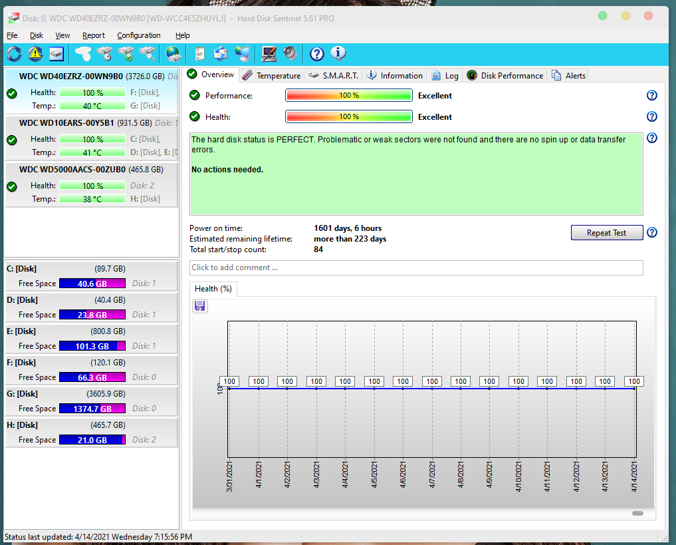This screenshot has height=545, width=676.
Task: Open the Help menu
Action: click(182, 35)
